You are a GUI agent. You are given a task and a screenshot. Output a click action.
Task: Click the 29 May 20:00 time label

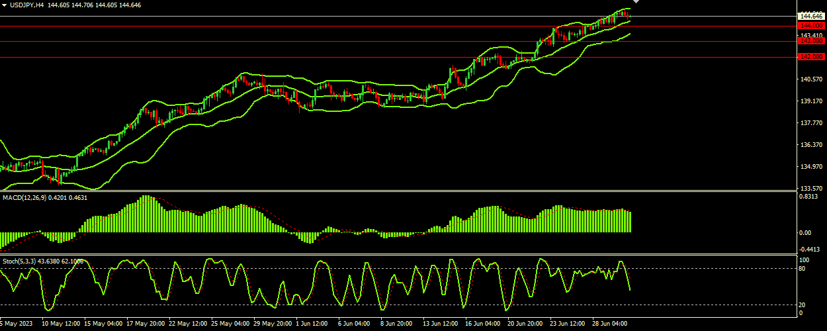273,324
